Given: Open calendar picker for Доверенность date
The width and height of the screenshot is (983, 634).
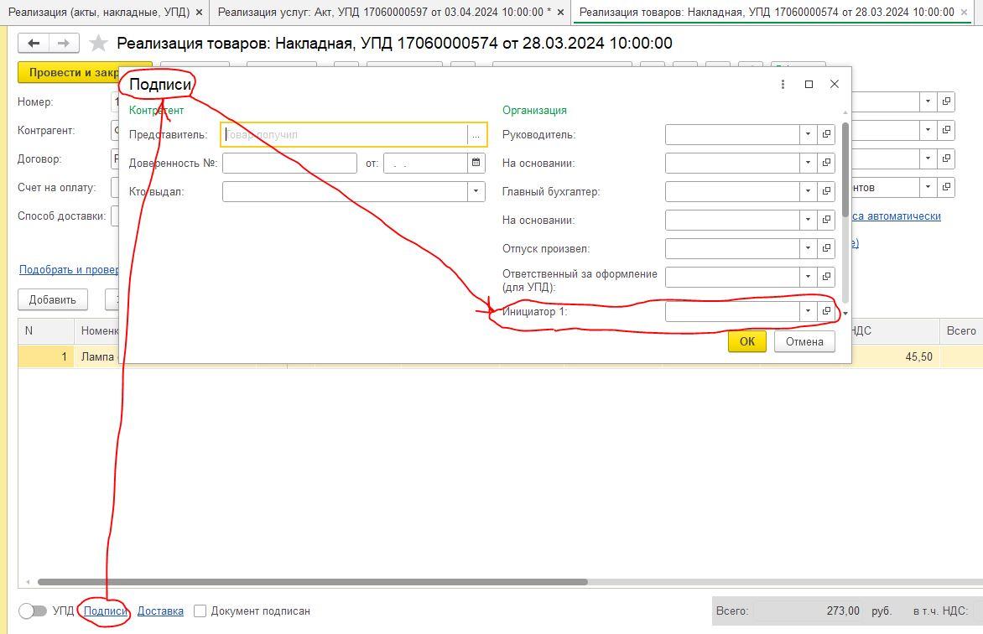Looking at the screenshot, I should coord(476,163).
